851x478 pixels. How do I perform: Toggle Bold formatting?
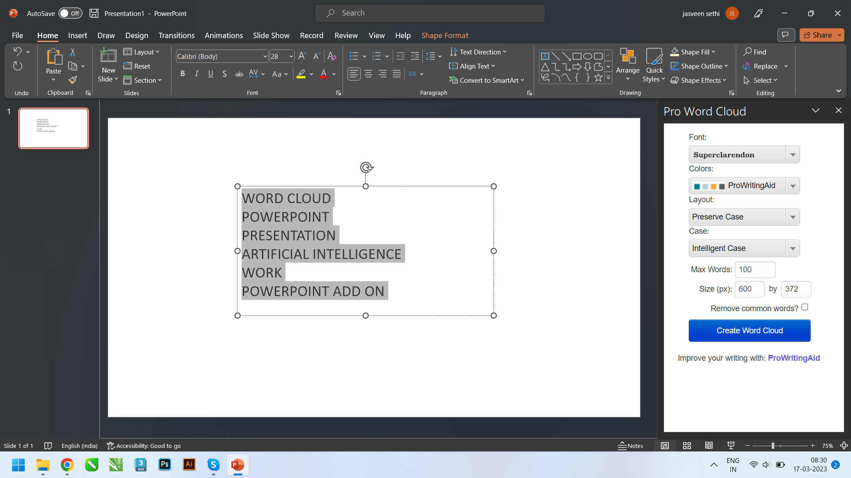(183, 74)
